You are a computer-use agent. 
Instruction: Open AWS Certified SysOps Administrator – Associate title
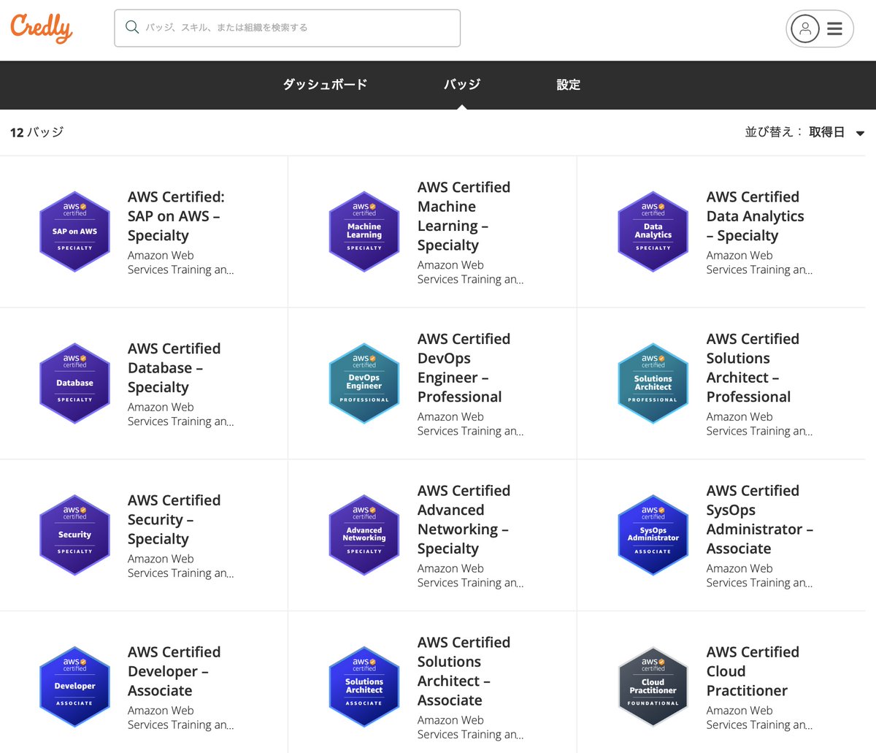pyautogui.click(x=760, y=519)
